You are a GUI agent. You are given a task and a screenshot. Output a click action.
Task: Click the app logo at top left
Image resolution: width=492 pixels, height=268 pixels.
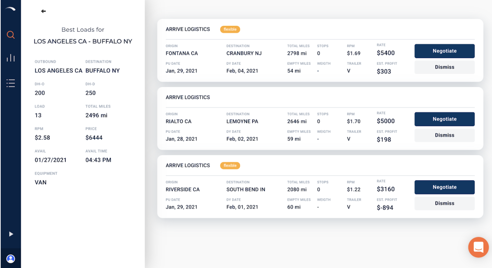10,9
